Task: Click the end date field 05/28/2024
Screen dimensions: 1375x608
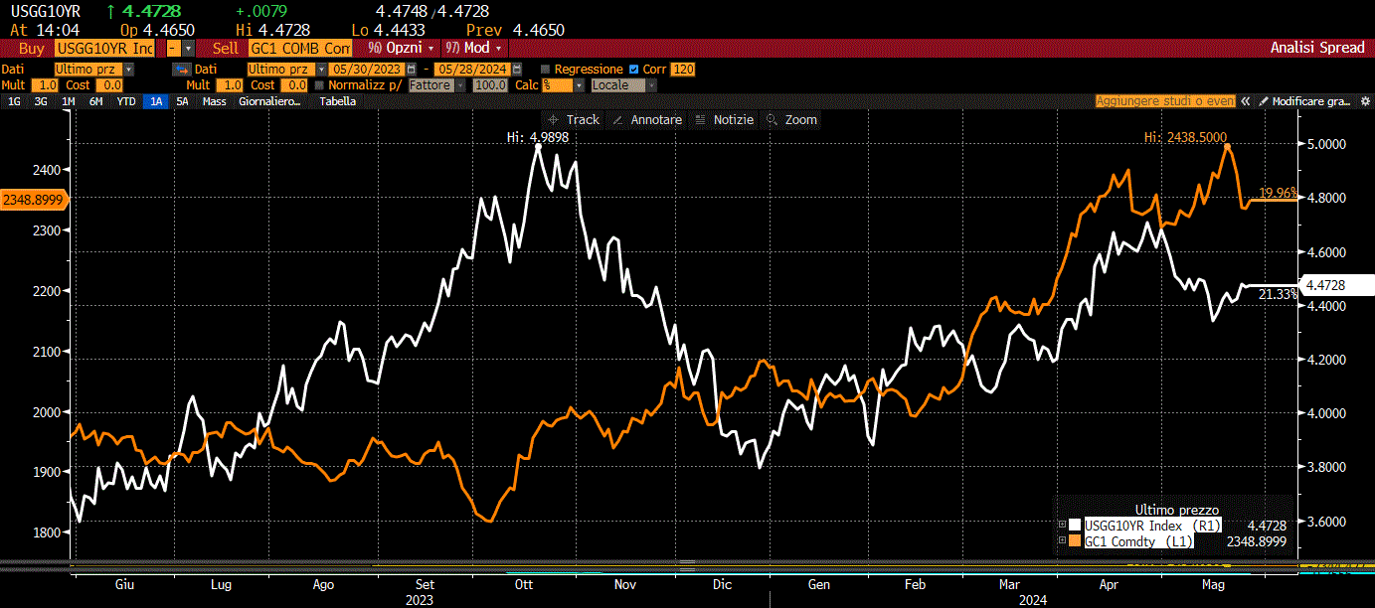Action: point(472,70)
